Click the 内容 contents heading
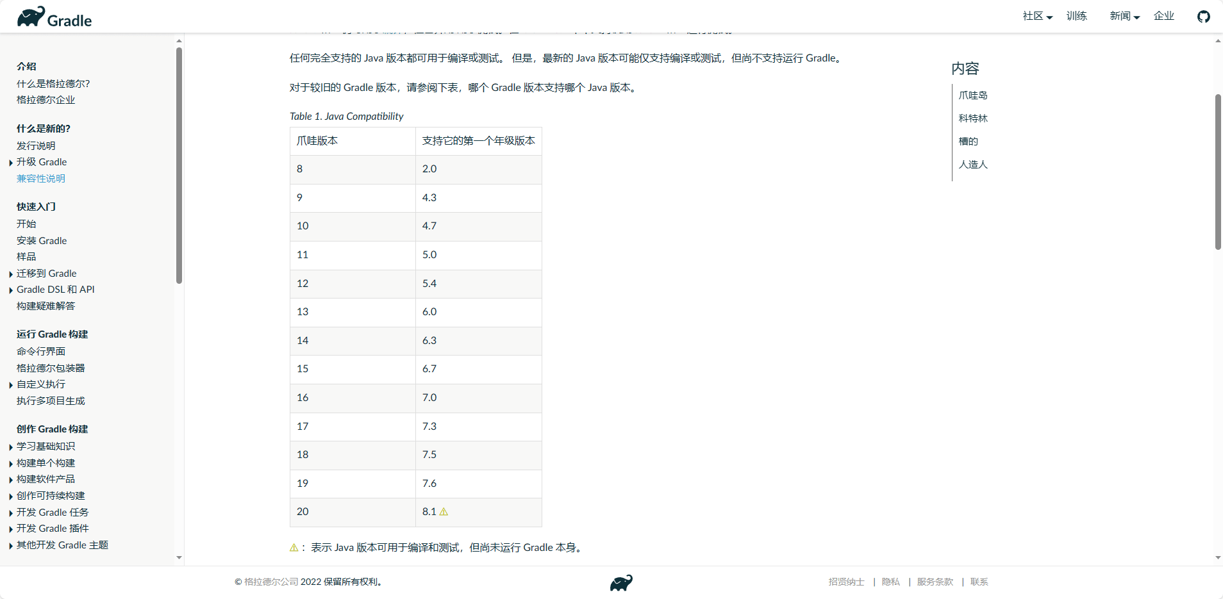Screen dimensions: 1223x599 click(x=965, y=69)
